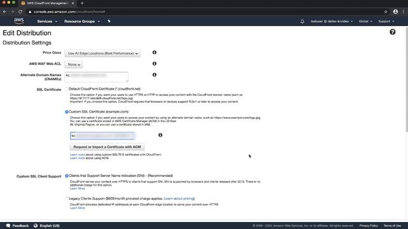This screenshot has height=229, width=408.
Task: Open the notifications bell icon
Action: [x=302, y=21]
